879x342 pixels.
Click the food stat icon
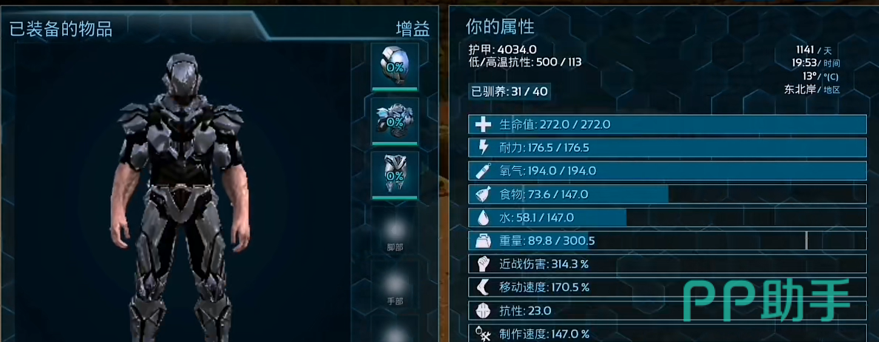[483, 194]
